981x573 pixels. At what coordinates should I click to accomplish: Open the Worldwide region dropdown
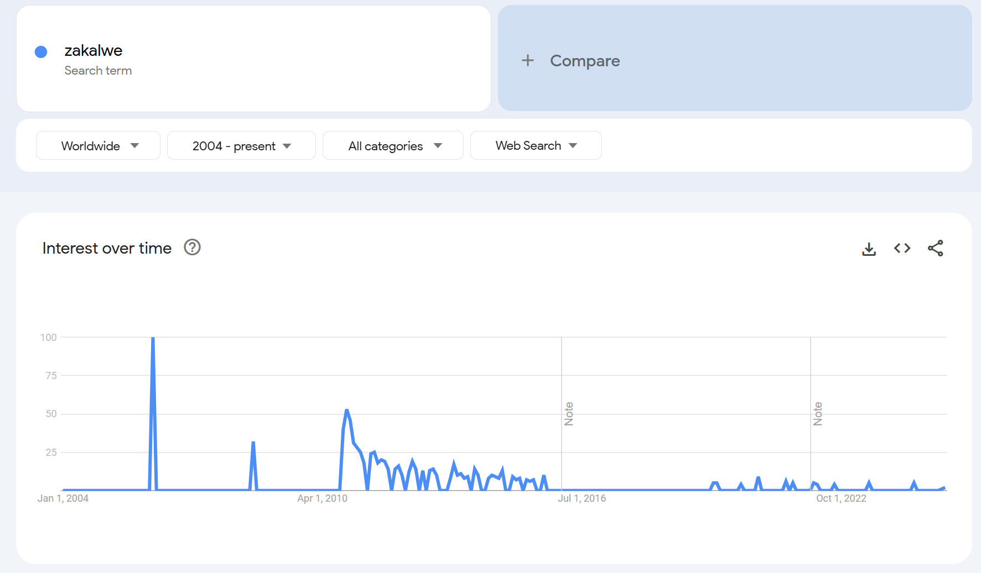[x=98, y=145]
